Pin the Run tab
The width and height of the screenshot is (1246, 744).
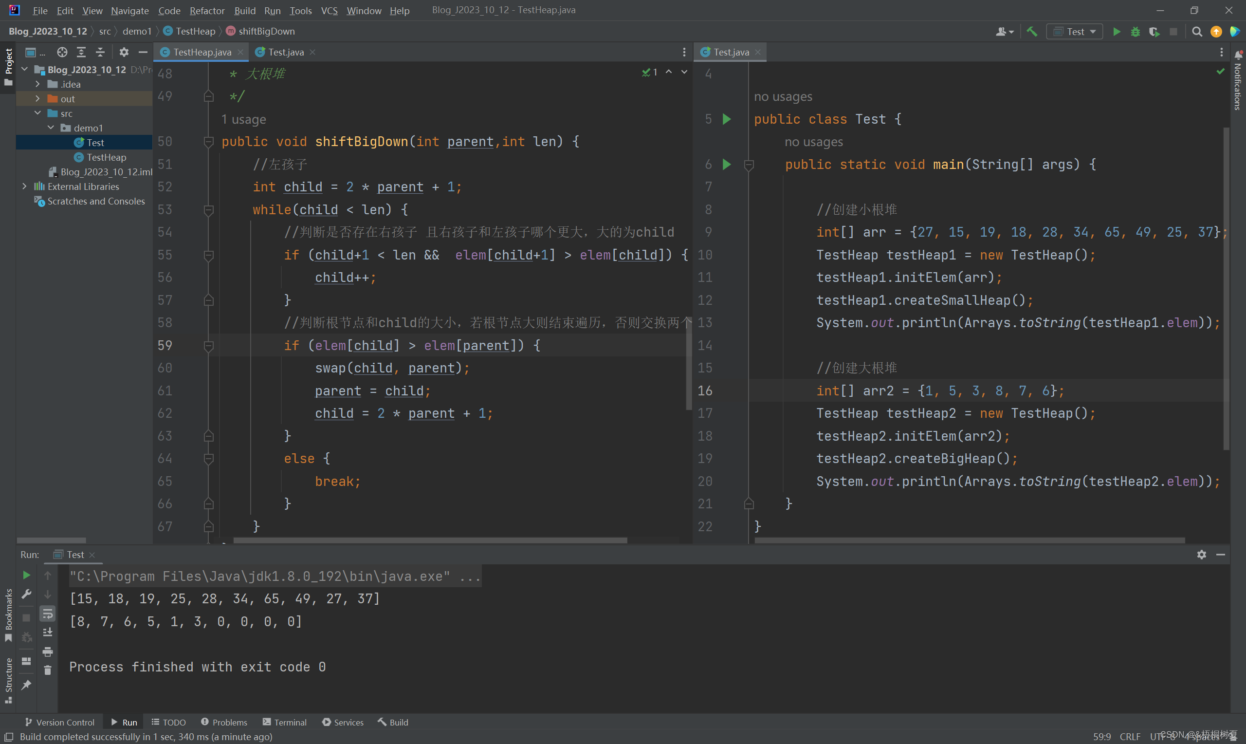click(x=27, y=684)
